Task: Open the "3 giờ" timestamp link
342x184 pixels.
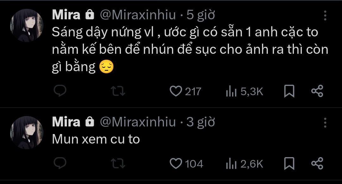Action: point(201,122)
